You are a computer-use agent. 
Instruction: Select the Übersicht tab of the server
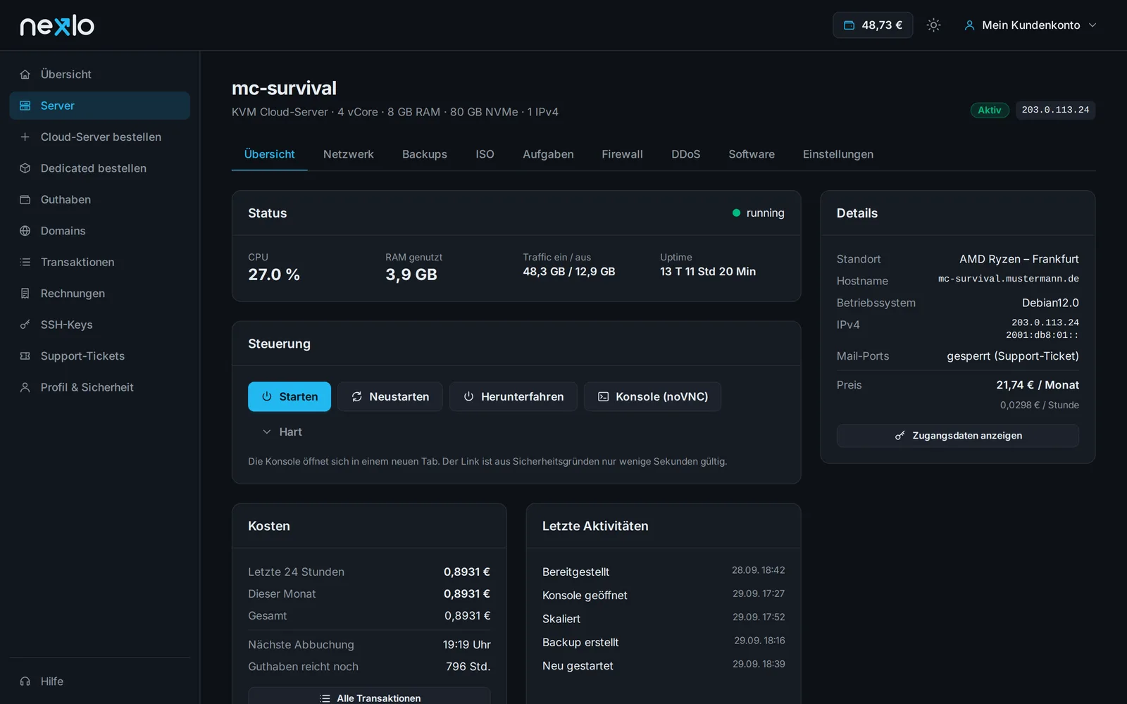coord(269,154)
